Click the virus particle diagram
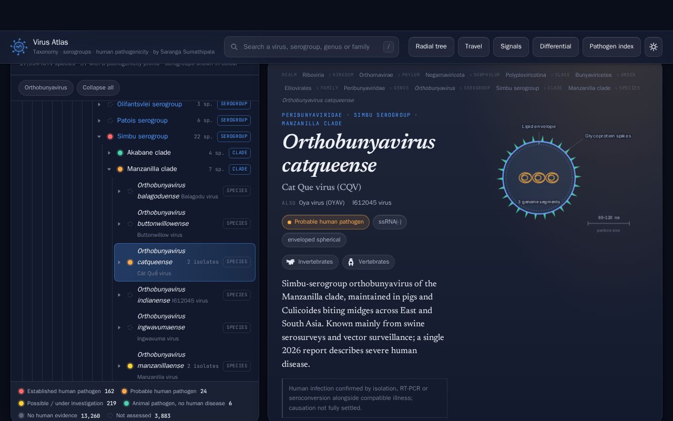Viewport: 673px width, 421px height. [539, 178]
